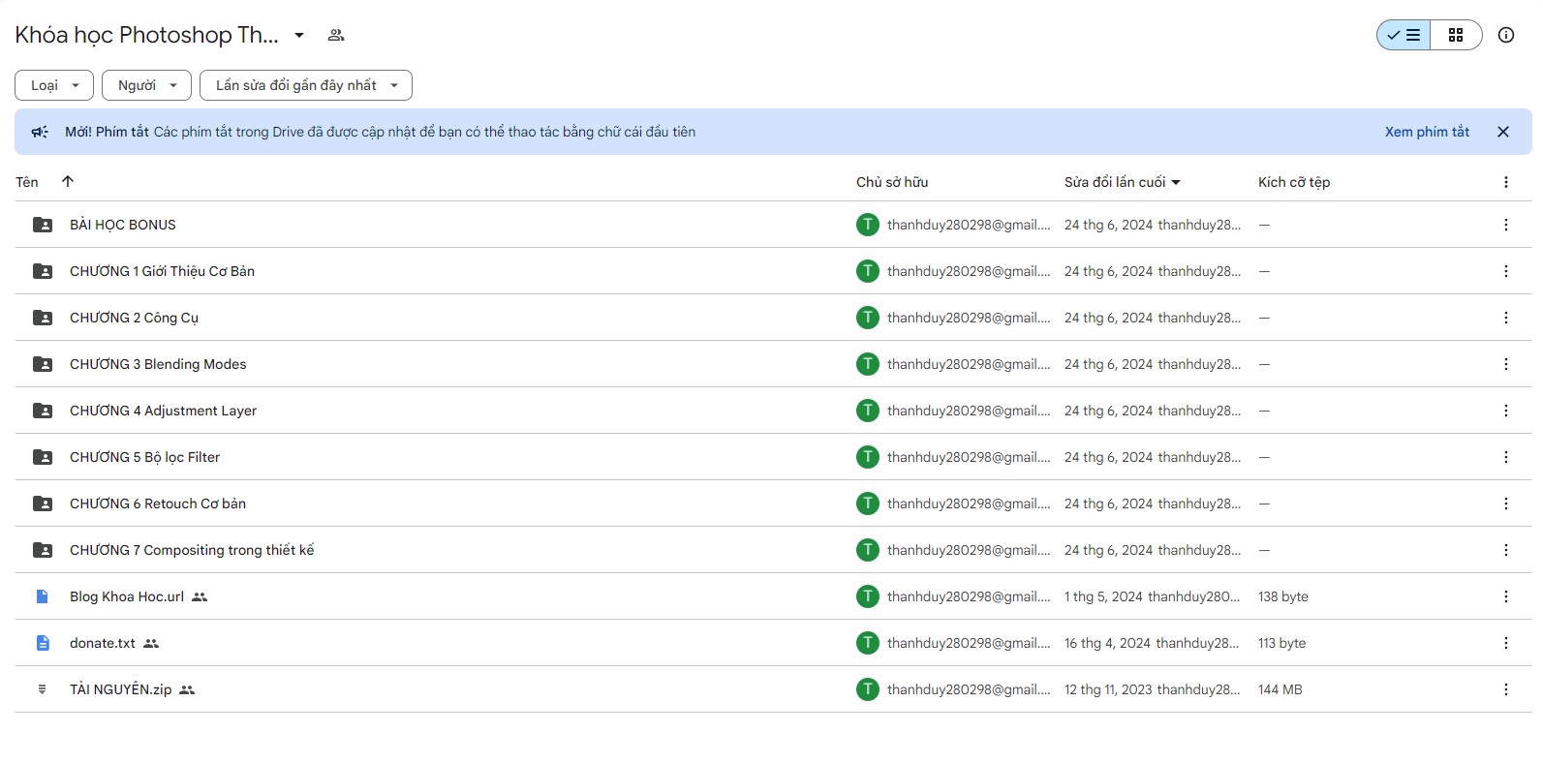Reverse sort direction arrow next to Tên
The width and height of the screenshot is (1543, 763).
click(68, 181)
